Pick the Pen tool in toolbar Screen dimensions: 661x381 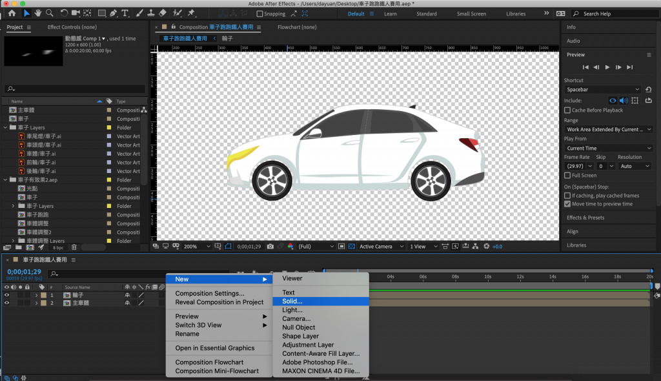(114, 13)
